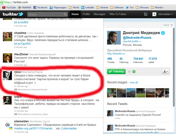Image resolution: width=176 pixels, height=134 pixels.
Task: Toggle retweets icon for MedvedevRussia
Action: pyautogui.click(x=134, y=71)
